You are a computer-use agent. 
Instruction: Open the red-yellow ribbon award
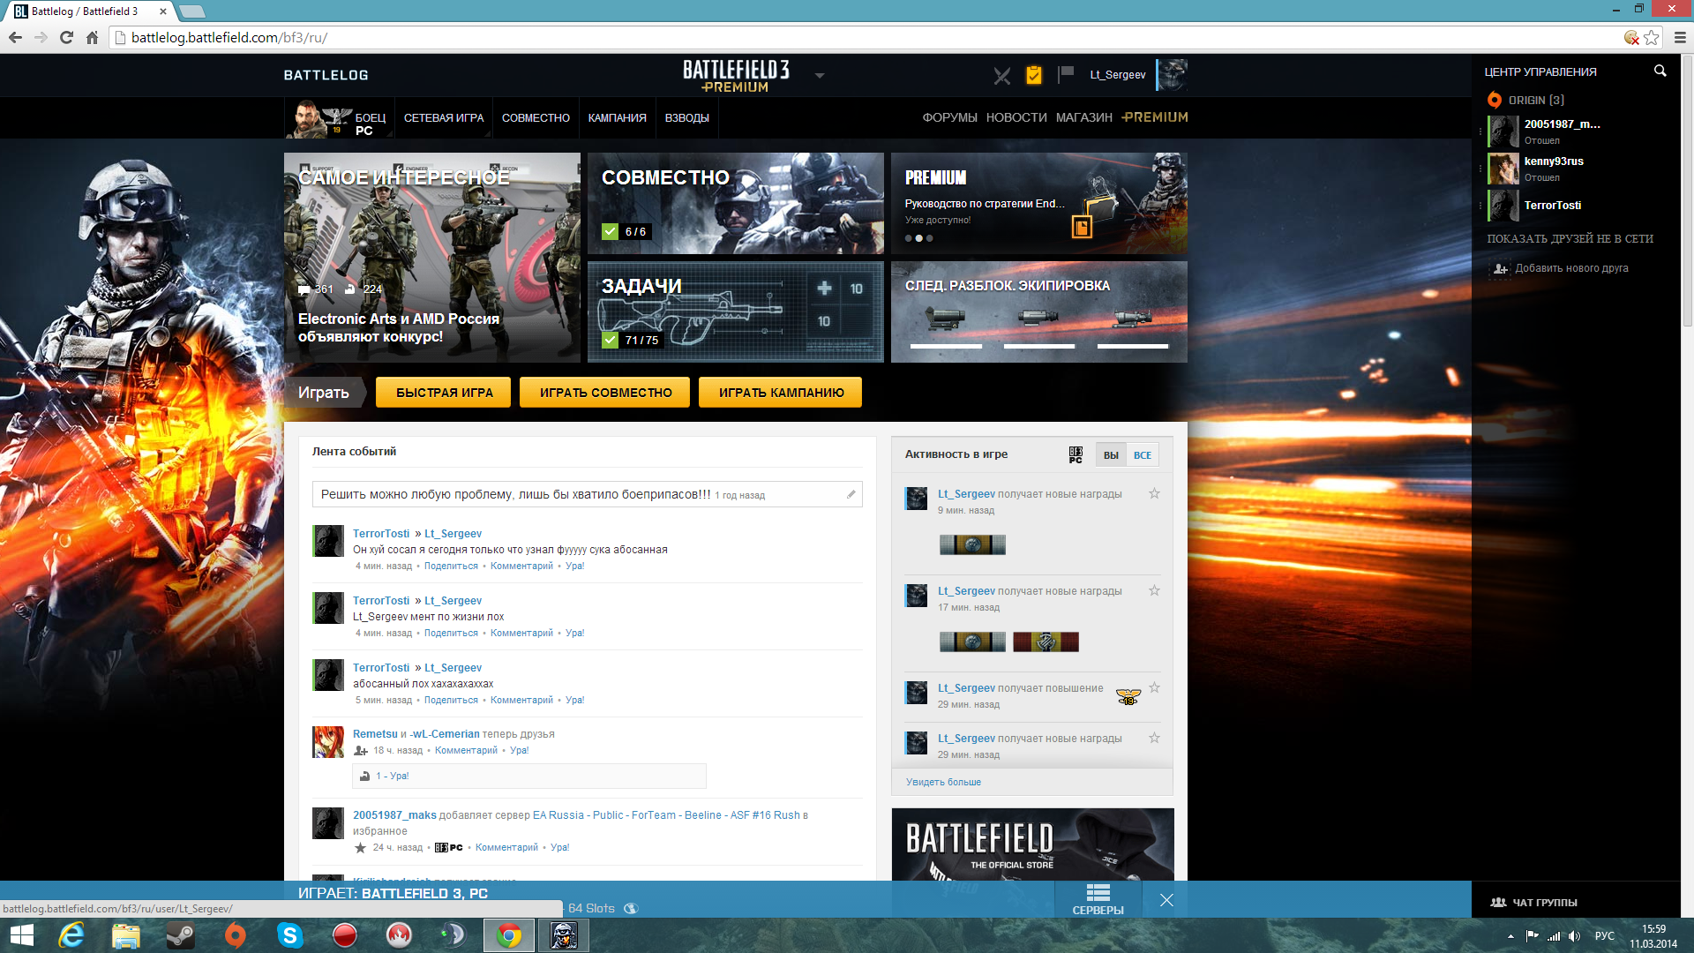(1046, 642)
